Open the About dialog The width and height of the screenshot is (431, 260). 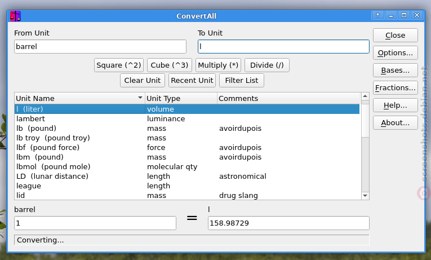396,123
